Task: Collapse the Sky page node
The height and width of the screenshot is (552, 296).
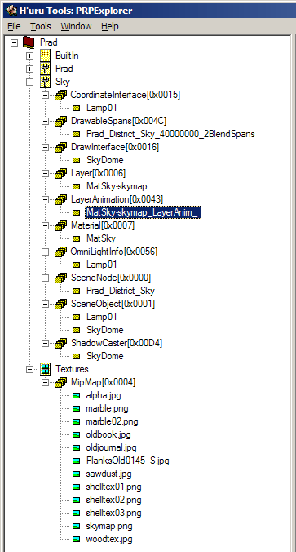Action: pos(30,82)
